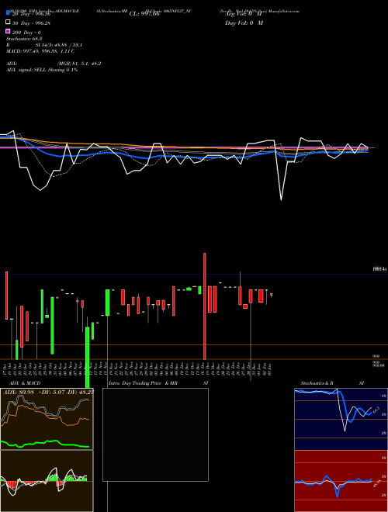
Task: Click the 'Avg Vol: 0 M' label
Action: (244, 14)
